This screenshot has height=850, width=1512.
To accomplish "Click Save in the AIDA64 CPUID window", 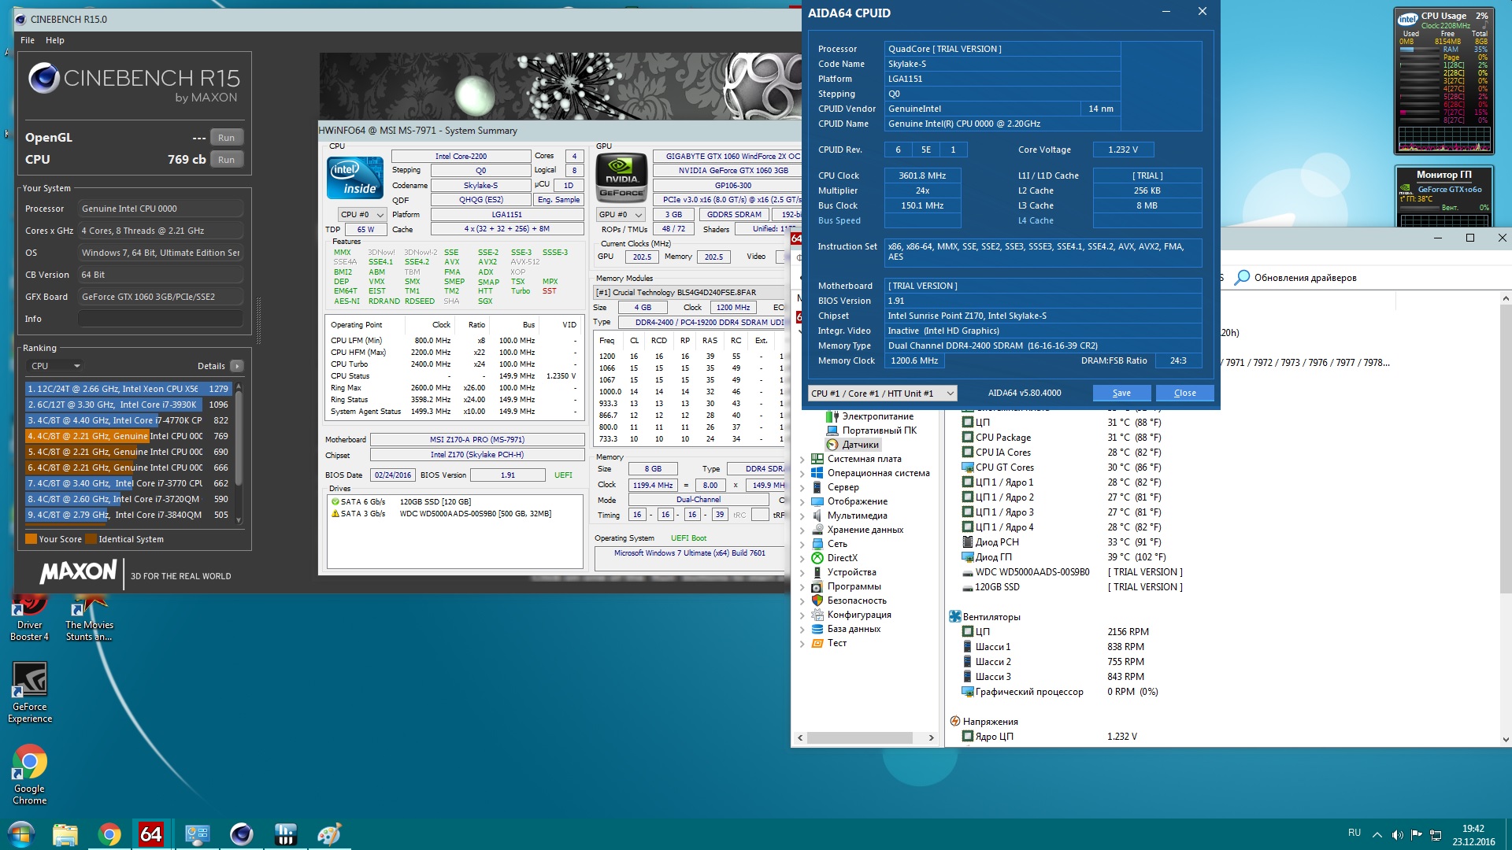I will (x=1121, y=394).
